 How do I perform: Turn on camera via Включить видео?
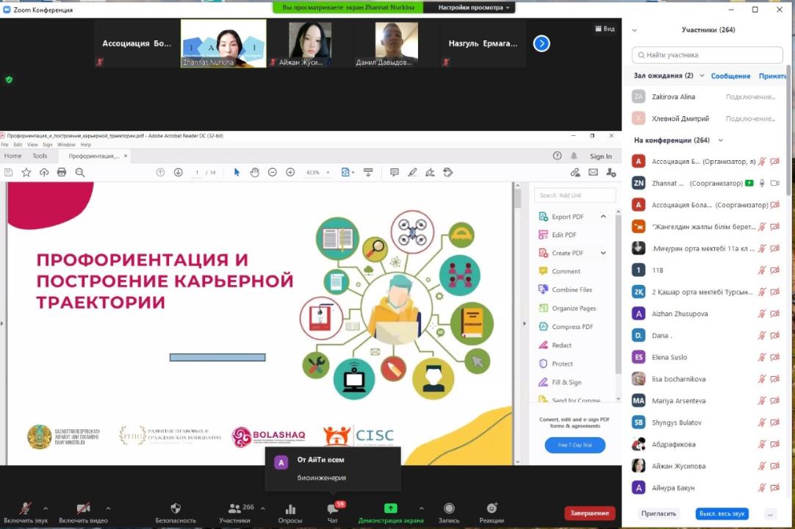(x=83, y=509)
